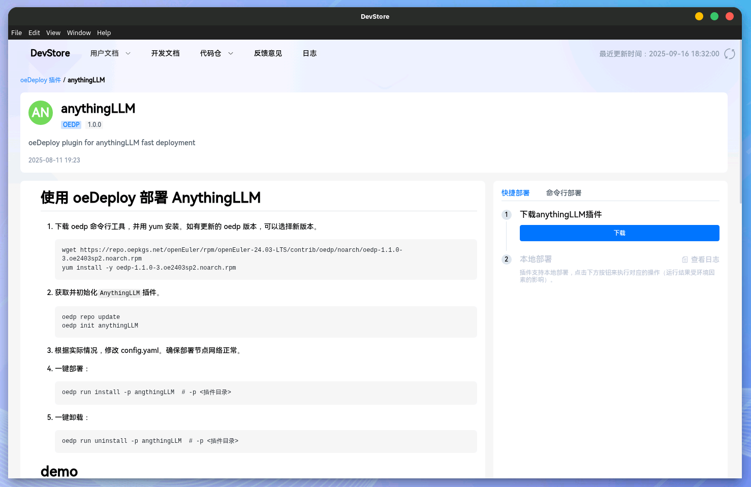Click the wget command code block

coord(266,259)
